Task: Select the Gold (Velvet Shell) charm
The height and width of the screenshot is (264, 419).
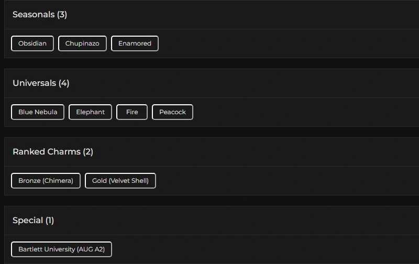Action: point(120,181)
